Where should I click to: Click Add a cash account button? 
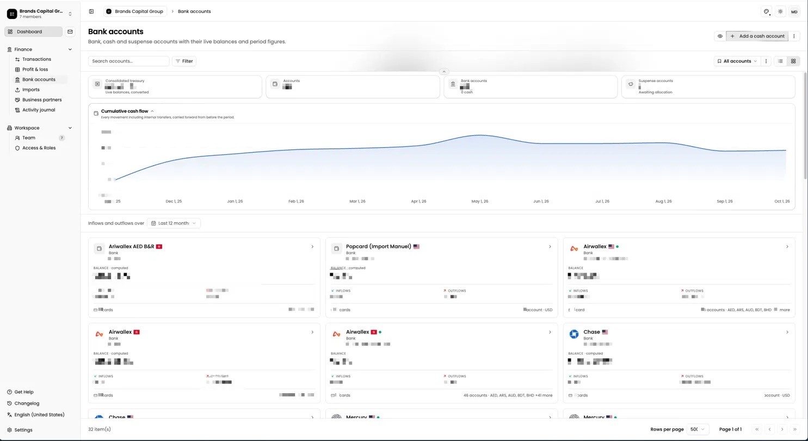click(x=757, y=36)
